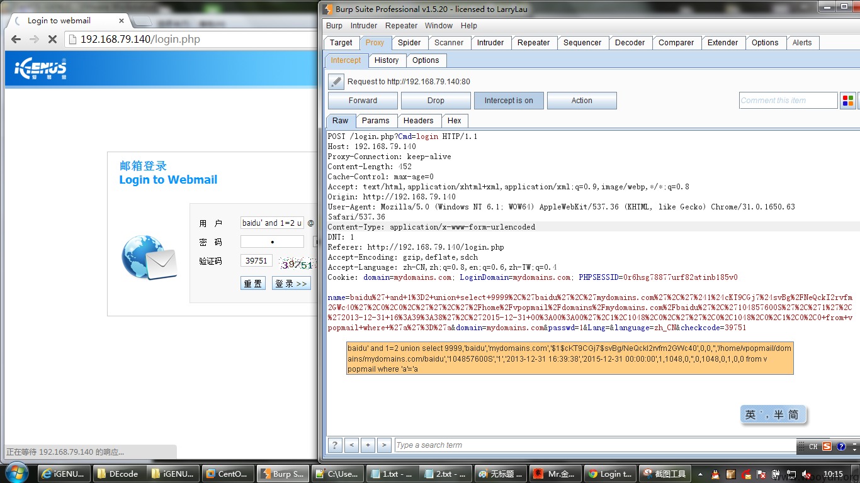Open CentO... VMware taskbar item
The image size is (860, 483).
(x=228, y=474)
